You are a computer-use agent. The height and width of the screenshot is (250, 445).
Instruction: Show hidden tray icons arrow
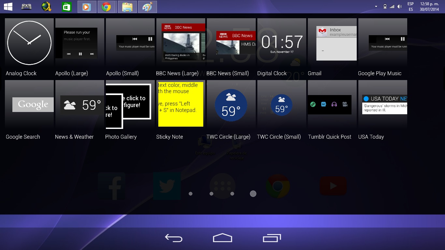[x=376, y=7]
